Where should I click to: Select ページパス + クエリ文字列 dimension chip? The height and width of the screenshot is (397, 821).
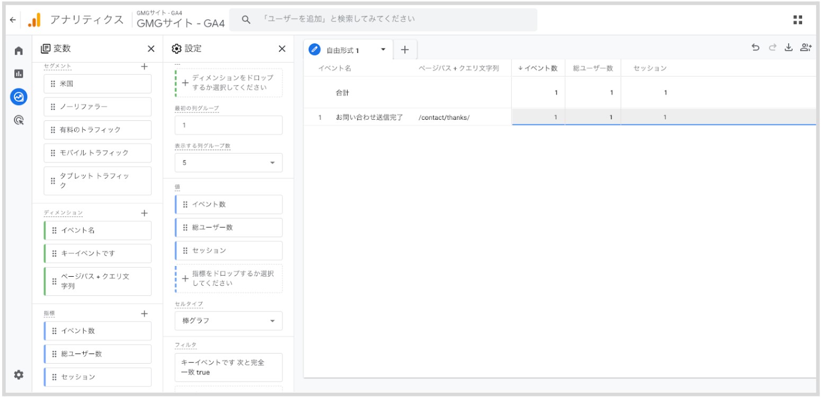[97, 281]
